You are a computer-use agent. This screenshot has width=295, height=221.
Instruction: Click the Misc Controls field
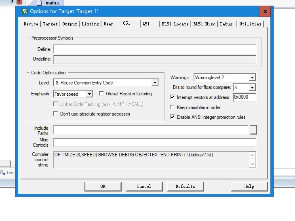pos(155,142)
